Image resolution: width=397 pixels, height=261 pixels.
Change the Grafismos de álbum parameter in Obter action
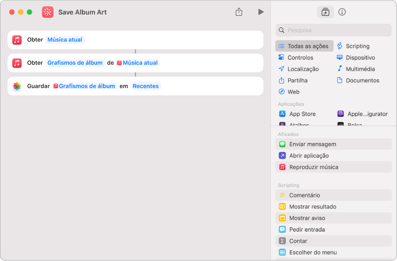(x=75, y=63)
